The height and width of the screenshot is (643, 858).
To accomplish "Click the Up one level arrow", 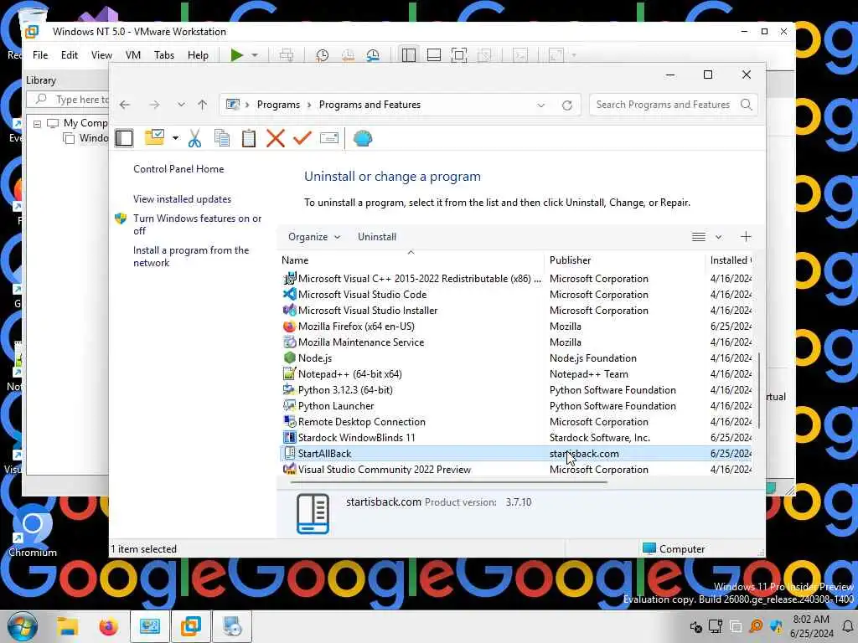I will pos(203,105).
